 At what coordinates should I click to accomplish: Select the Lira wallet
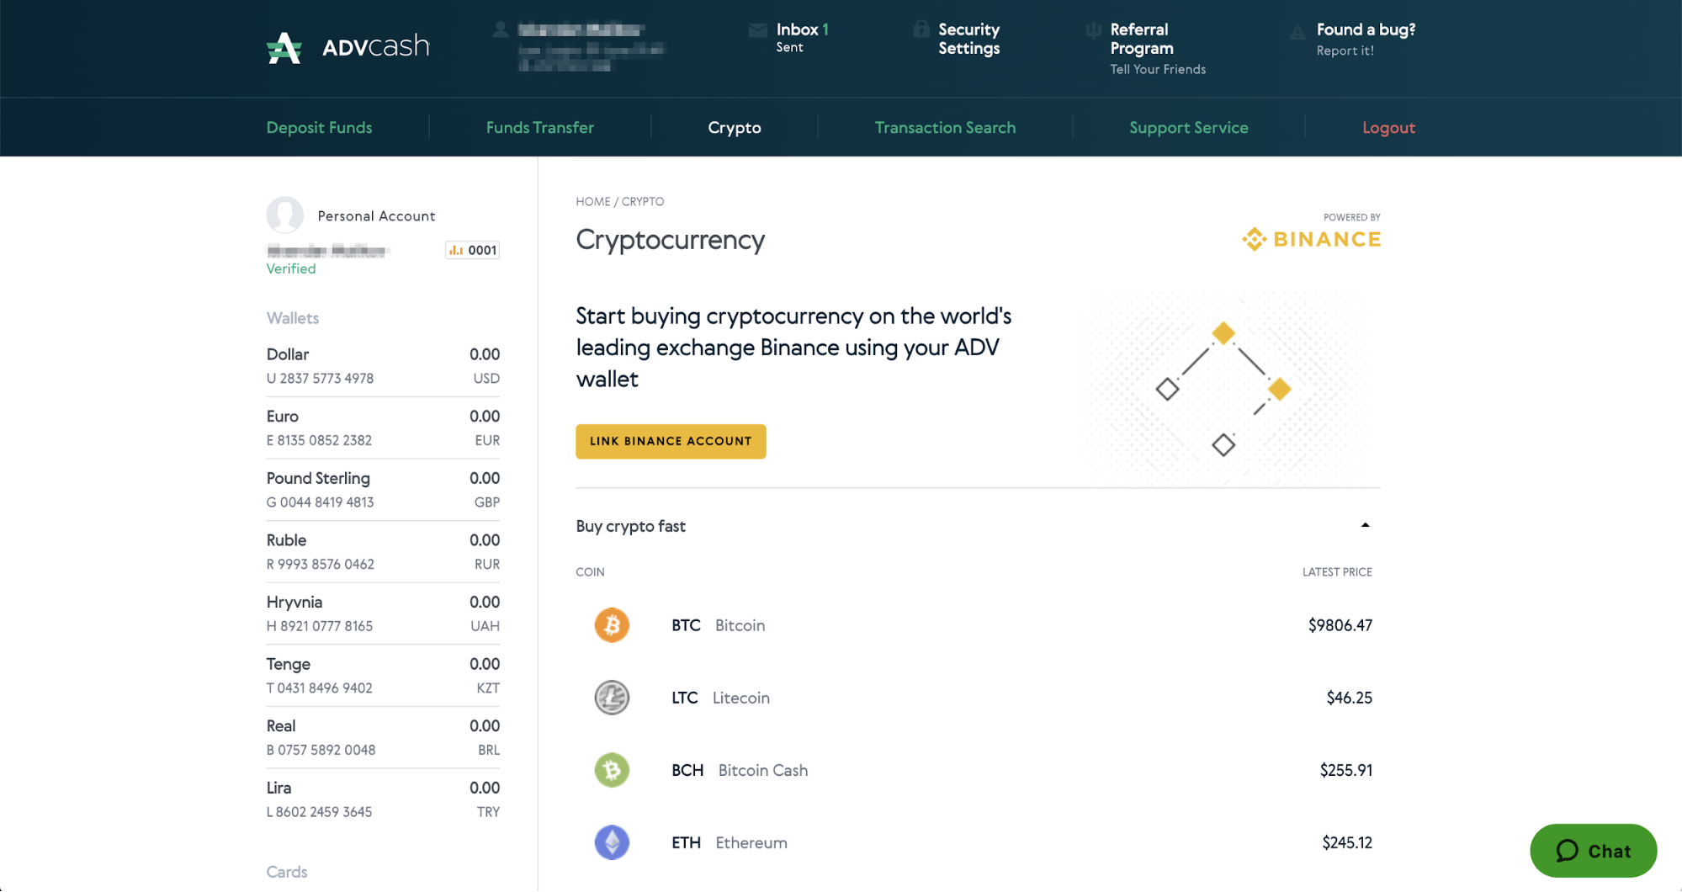click(383, 799)
